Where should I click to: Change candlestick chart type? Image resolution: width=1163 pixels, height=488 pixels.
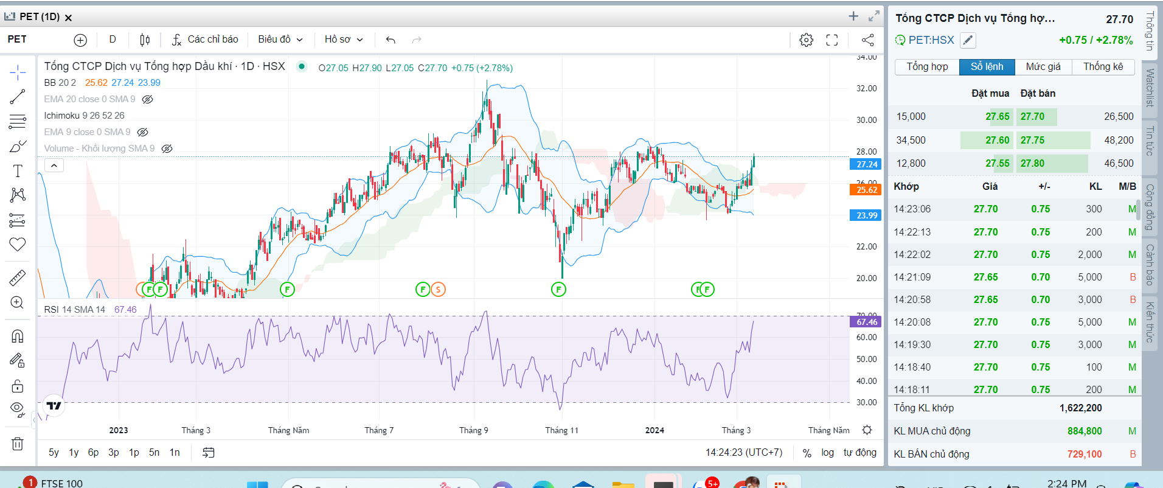click(x=145, y=40)
